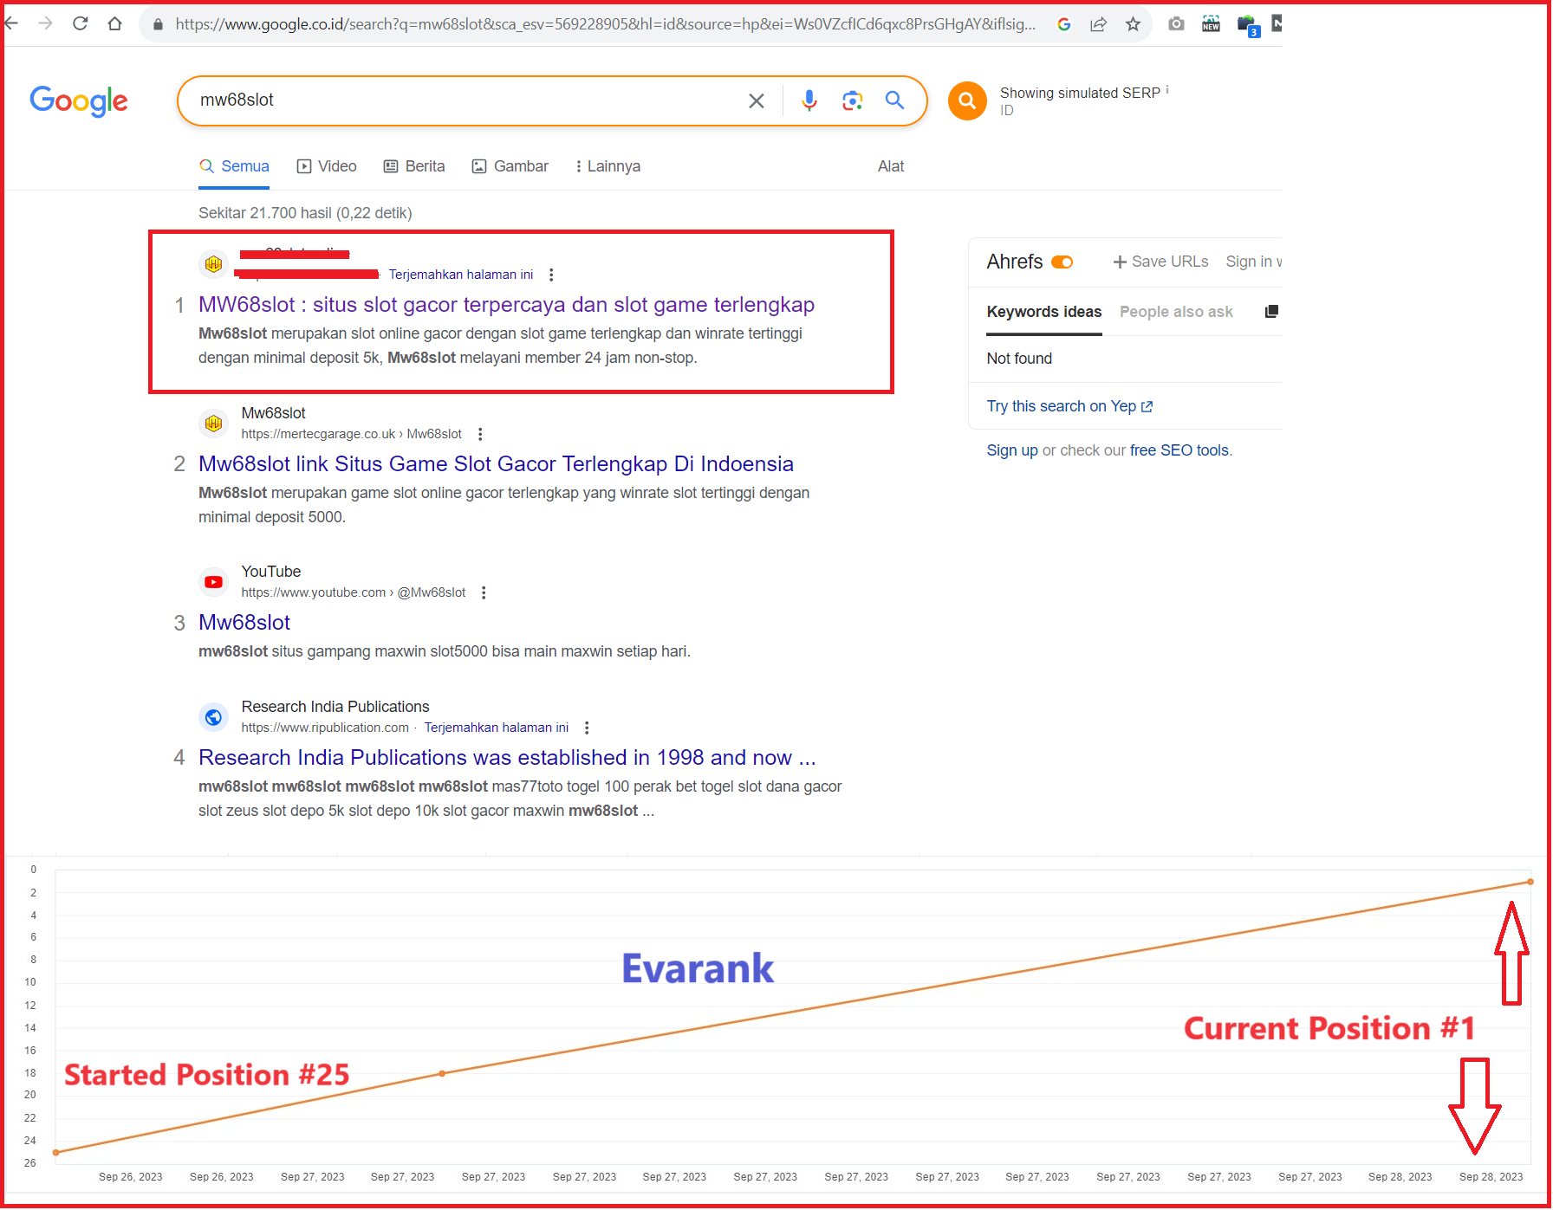
Task: Show info next to Showing simulated SERP
Action: pos(1167,89)
